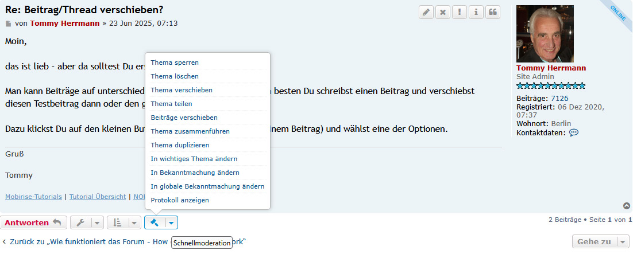Click the post date 23 Jun 2025, 07:13

pos(143,24)
